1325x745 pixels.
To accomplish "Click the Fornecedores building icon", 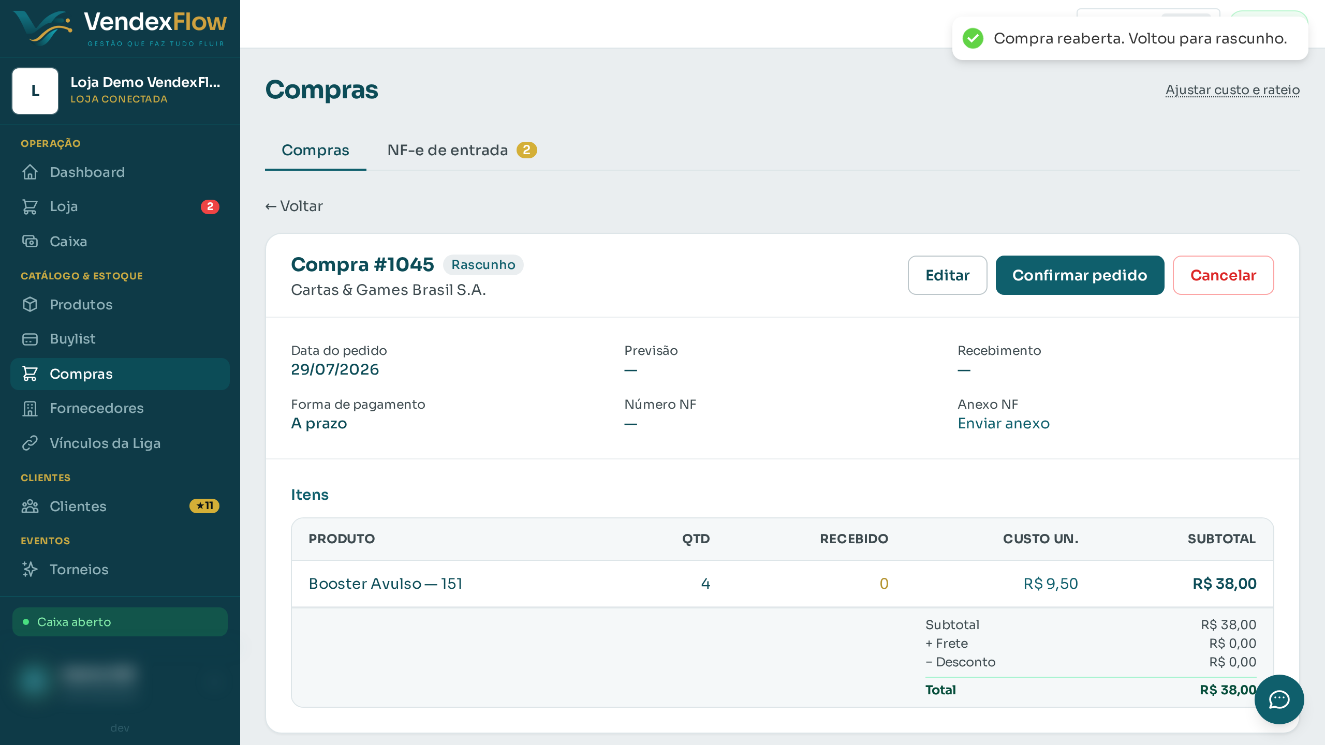I will (x=30, y=408).
